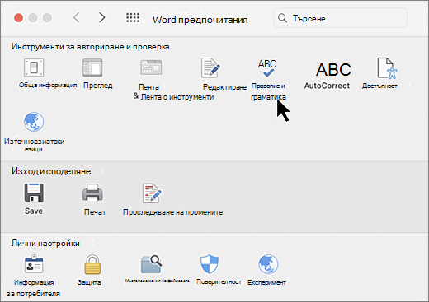429x302 pixels.
Task: Go forward with the right chevron
Action: point(102,18)
